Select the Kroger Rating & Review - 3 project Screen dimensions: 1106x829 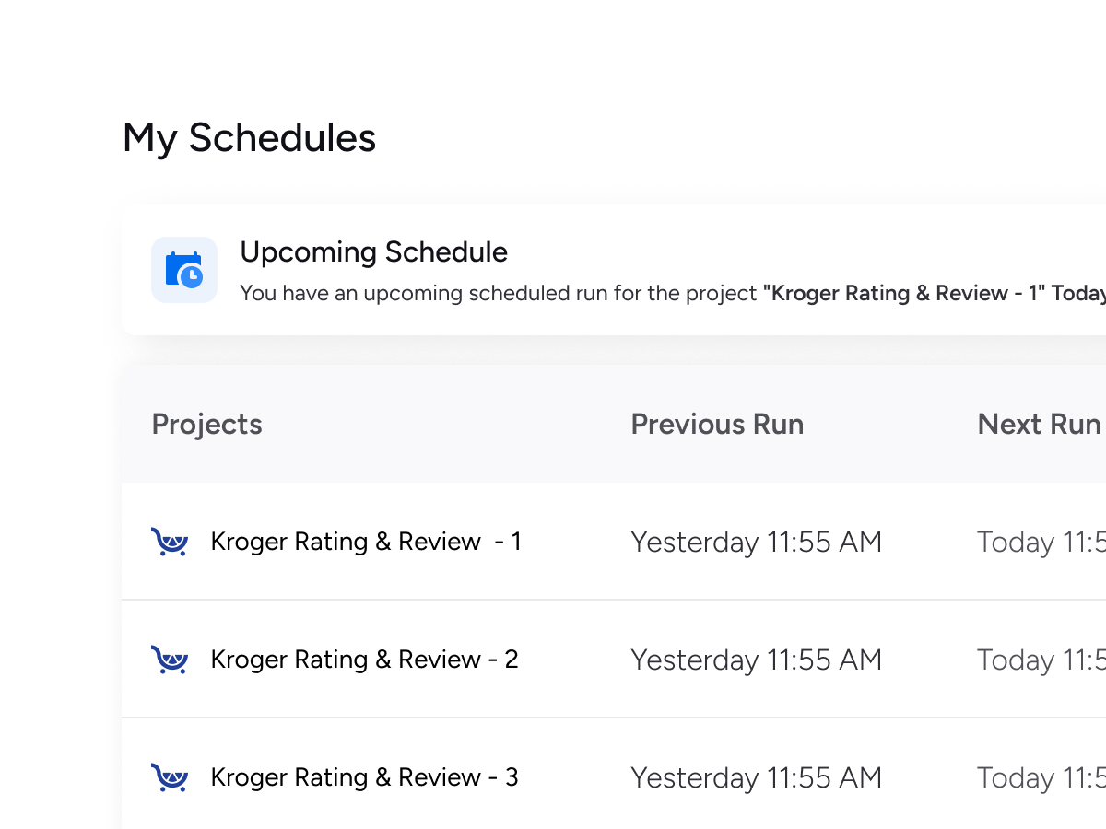click(x=364, y=777)
